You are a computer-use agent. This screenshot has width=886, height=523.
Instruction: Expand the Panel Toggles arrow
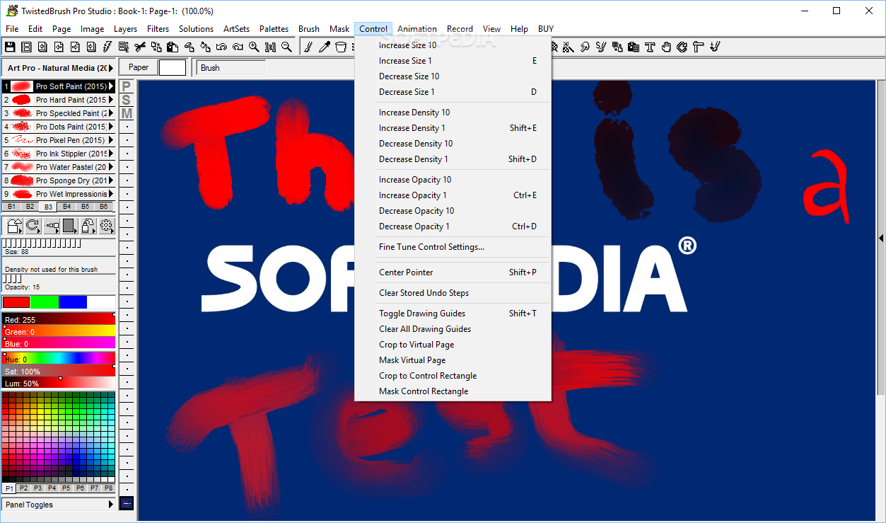111,505
